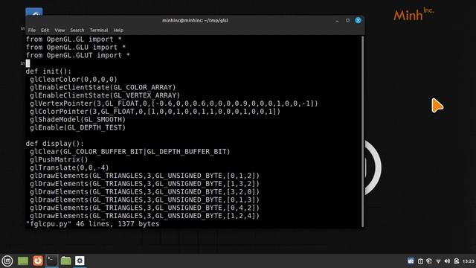Open the Terminal menu
This screenshot has width=476, height=268.
(x=99, y=30)
